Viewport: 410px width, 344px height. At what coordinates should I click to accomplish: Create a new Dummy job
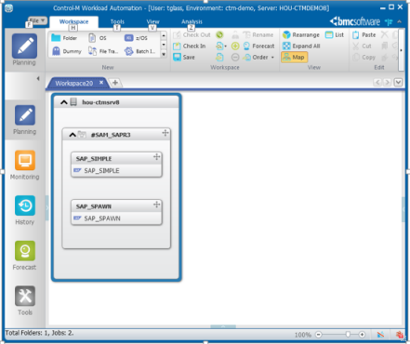coord(67,51)
